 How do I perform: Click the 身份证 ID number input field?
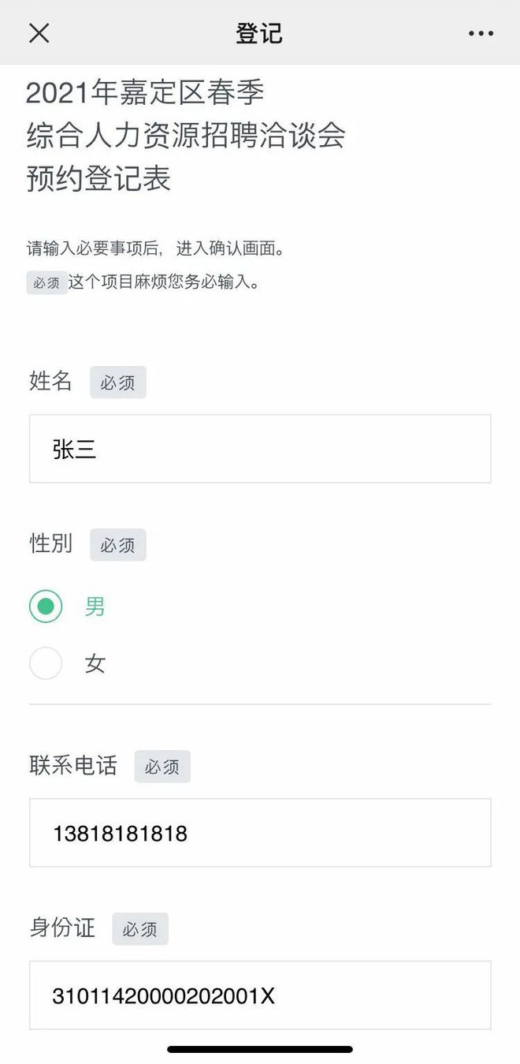coord(260,995)
